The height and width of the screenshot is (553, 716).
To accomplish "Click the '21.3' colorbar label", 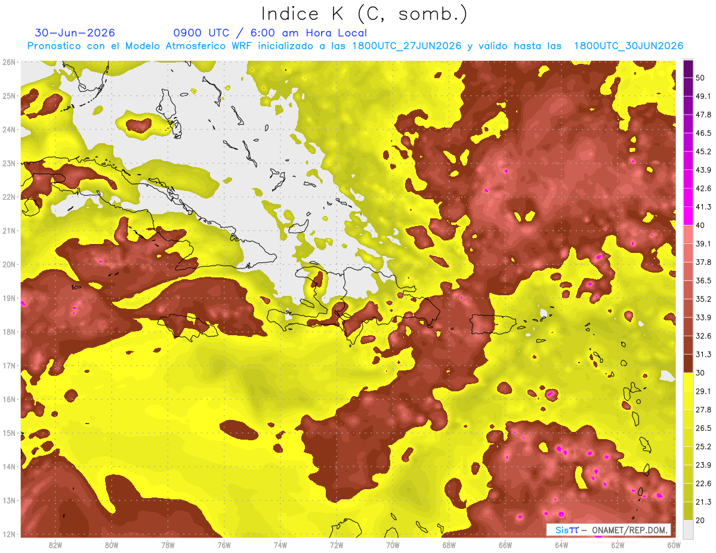I will click(x=703, y=502).
